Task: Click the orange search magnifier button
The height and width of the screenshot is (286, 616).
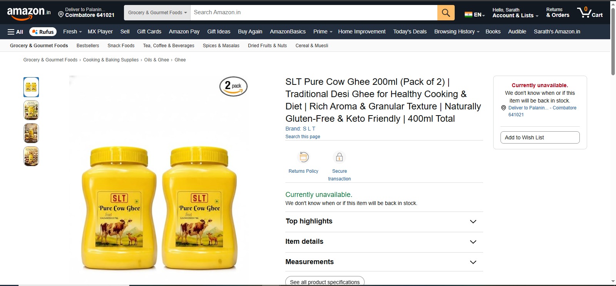Action: point(446,13)
